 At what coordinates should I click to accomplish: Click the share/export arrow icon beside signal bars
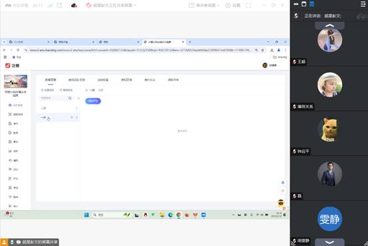coord(59,5)
